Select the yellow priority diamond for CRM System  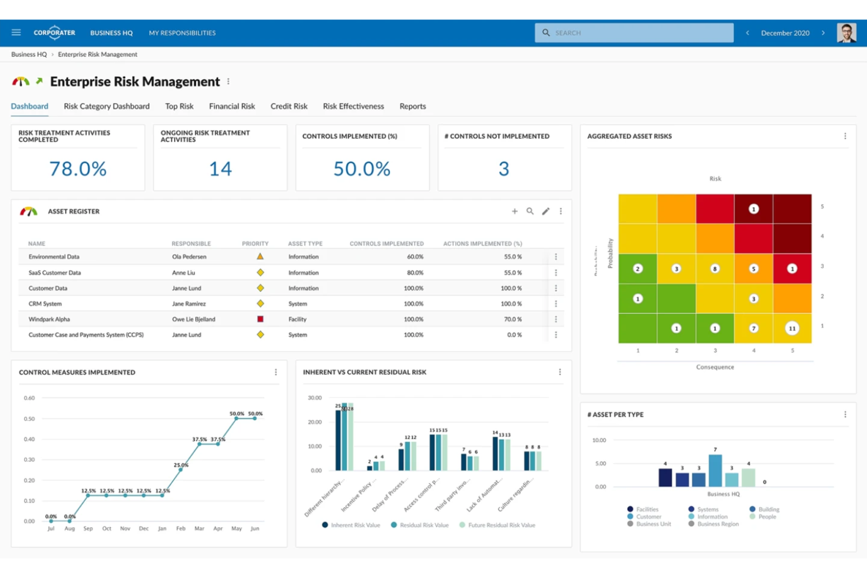click(x=260, y=303)
